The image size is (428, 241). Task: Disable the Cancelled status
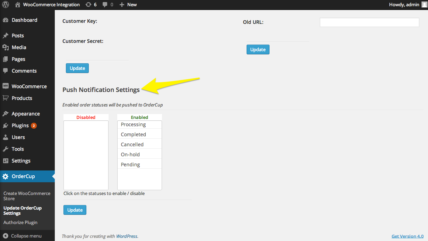tap(139, 145)
